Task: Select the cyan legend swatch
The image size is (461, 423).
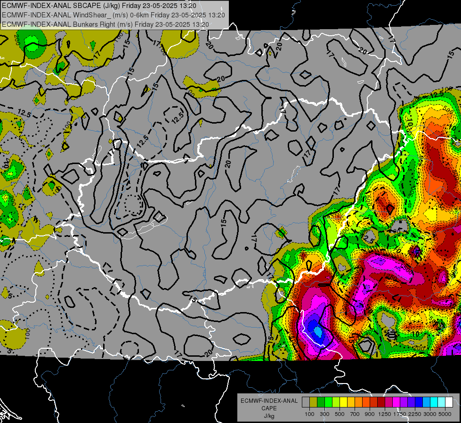Action: (434, 402)
